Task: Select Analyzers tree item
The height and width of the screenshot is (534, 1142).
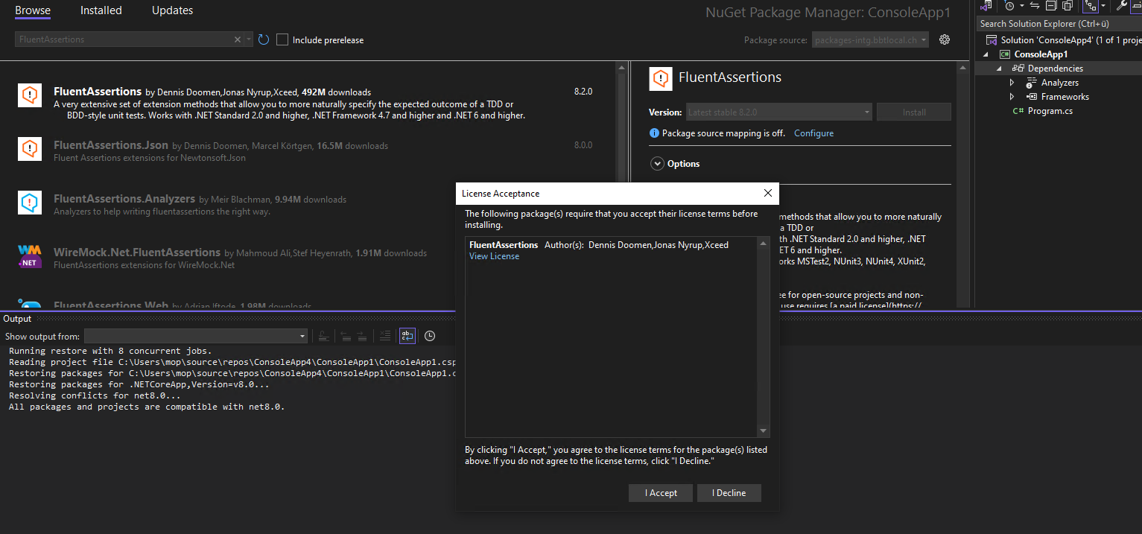Action: [1059, 83]
